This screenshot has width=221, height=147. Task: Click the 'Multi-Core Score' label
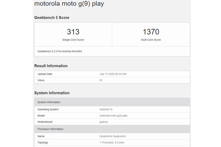pyautogui.click(x=151, y=40)
